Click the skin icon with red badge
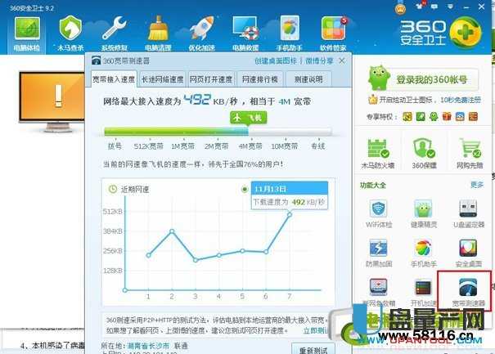The width and height of the screenshot is (495, 354). point(420,6)
